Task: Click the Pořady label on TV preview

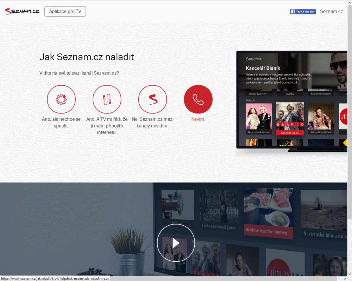Action: 250,100
